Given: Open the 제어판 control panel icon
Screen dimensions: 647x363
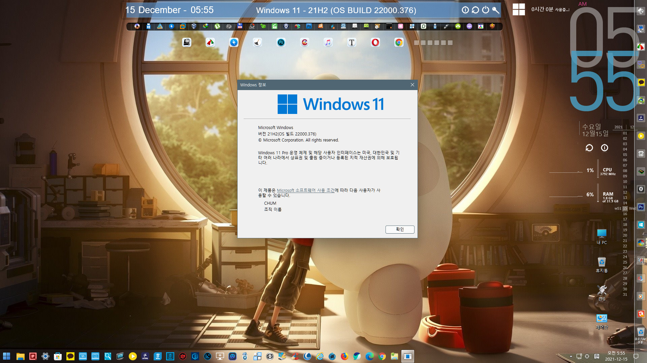Looking at the screenshot, I should coord(602,322).
